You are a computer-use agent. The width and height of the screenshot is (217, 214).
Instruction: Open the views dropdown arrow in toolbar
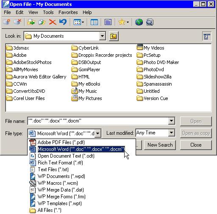(x=83, y=22)
